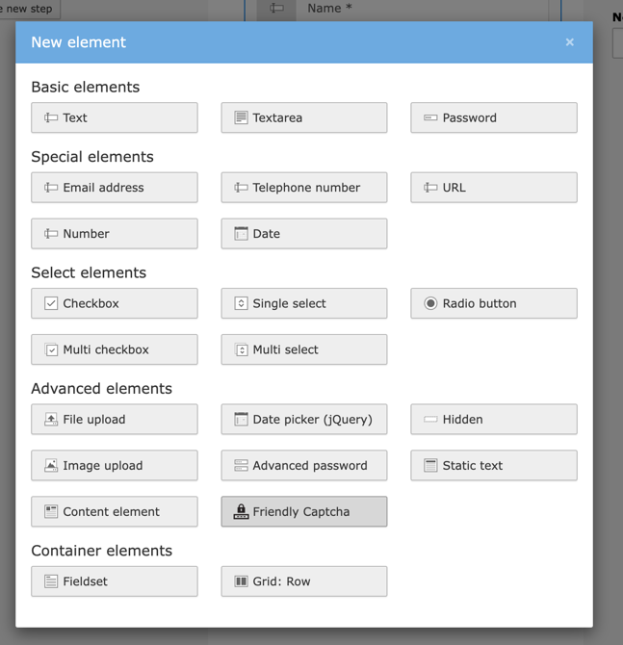Select the File upload icon
The width and height of the screenshot is (623, 645).
[x=51, y=420]
